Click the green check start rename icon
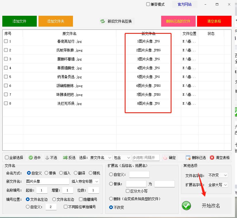 [186, 206]
